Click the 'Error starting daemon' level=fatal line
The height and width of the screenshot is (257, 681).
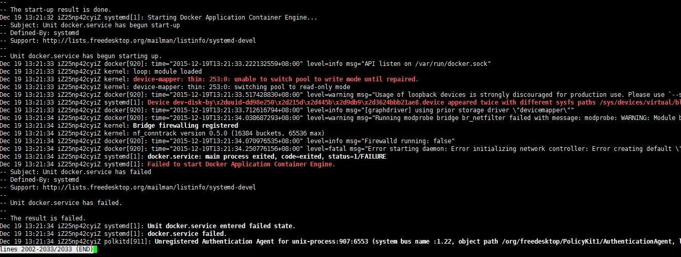pos(340,149)
